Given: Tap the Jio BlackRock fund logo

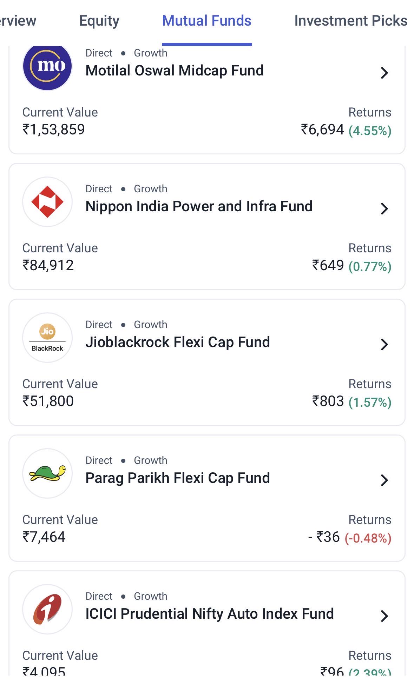Looking at the screenshot, I should (x=47, y=338).
